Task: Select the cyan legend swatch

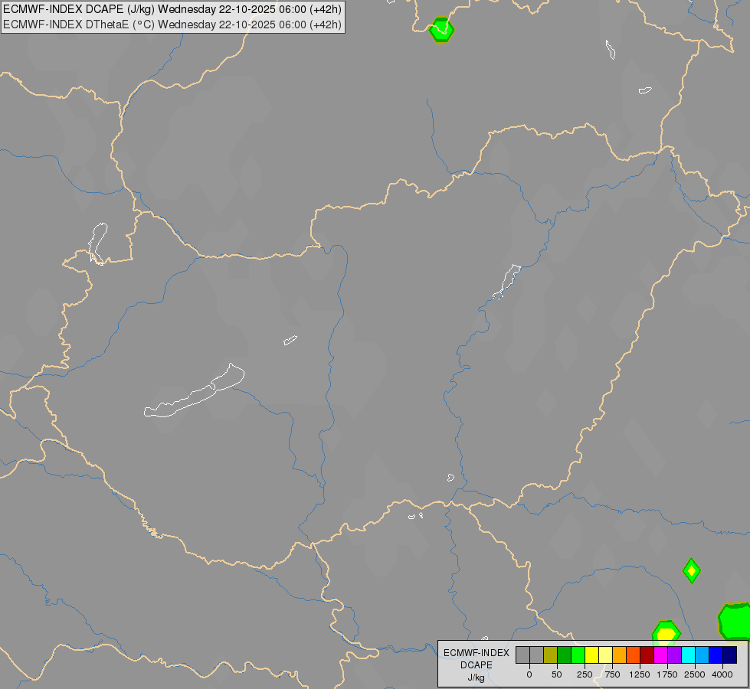Action: tap(689, 655)
